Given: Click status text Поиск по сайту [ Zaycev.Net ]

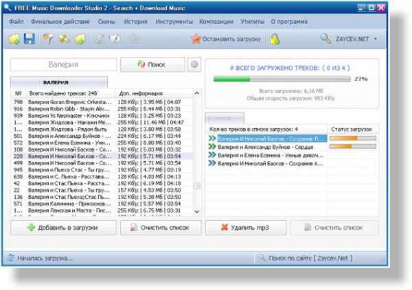Looking at the screenshot, I should point(310,258).
